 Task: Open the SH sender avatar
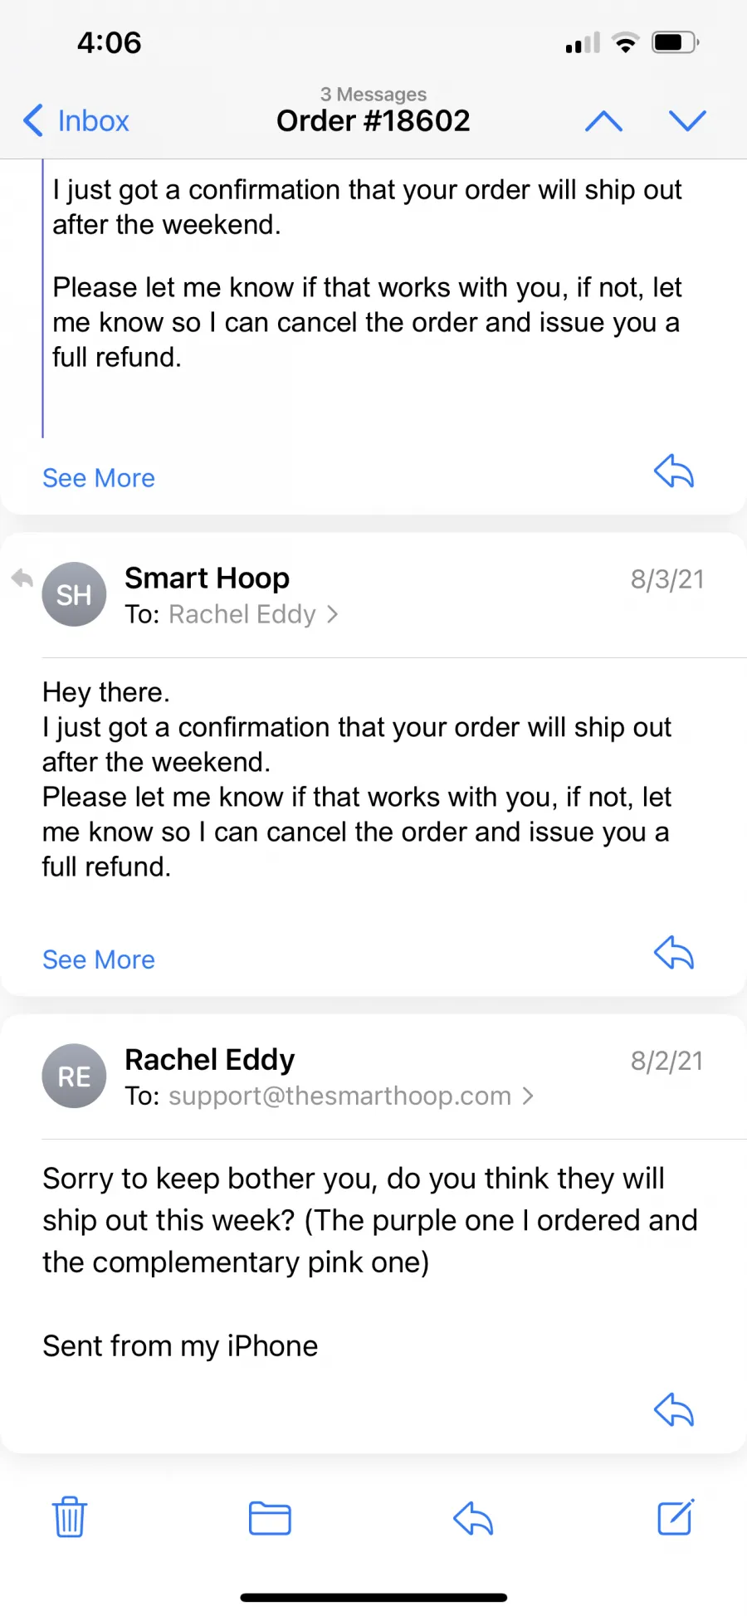click(74, 594)
